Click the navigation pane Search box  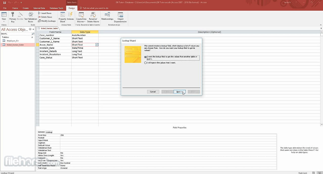16,34
